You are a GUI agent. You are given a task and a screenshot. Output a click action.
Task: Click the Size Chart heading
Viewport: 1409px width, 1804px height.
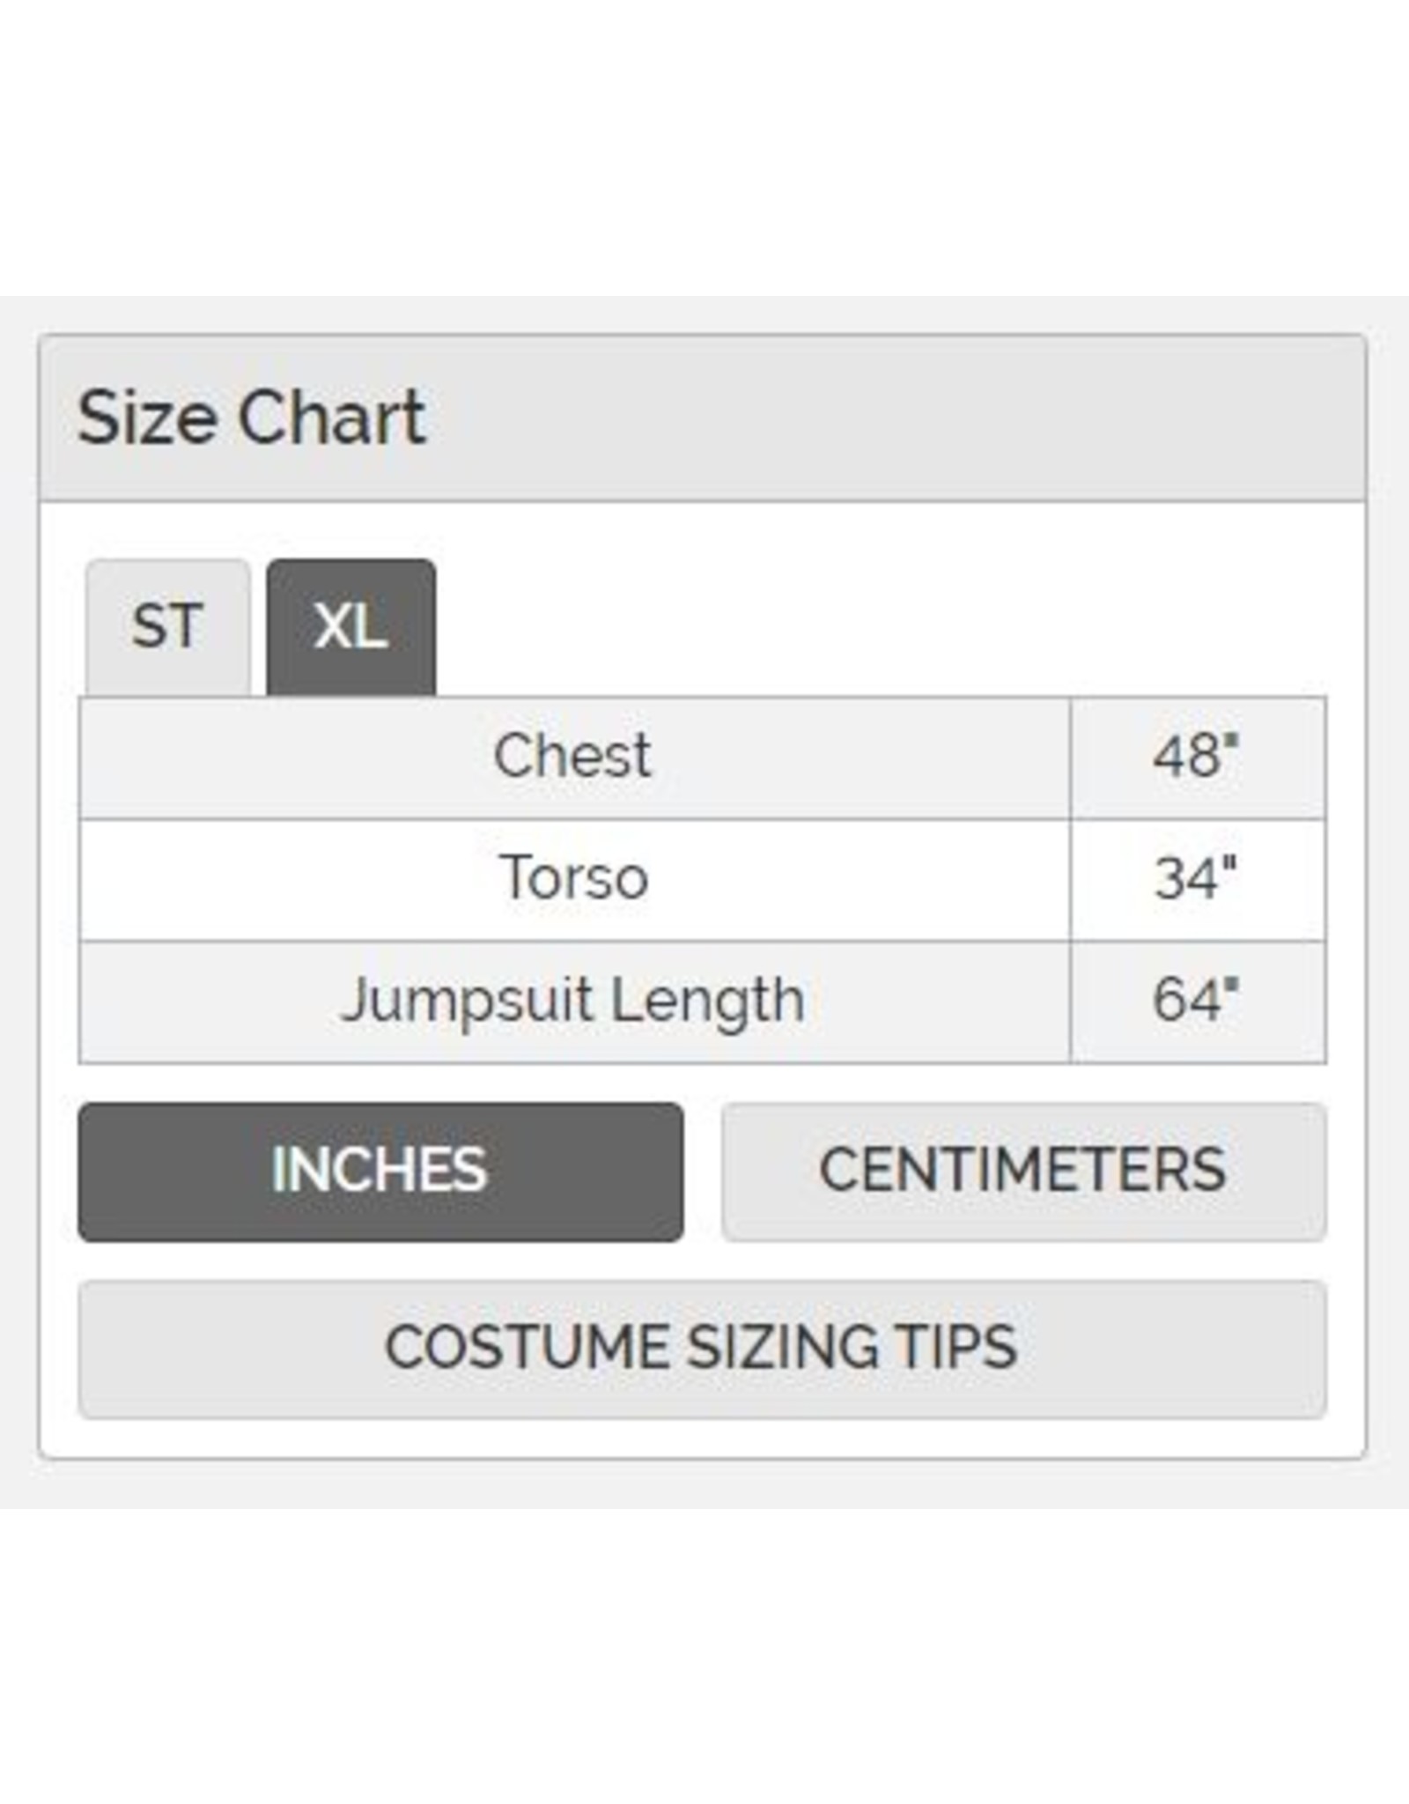[252, 418]
